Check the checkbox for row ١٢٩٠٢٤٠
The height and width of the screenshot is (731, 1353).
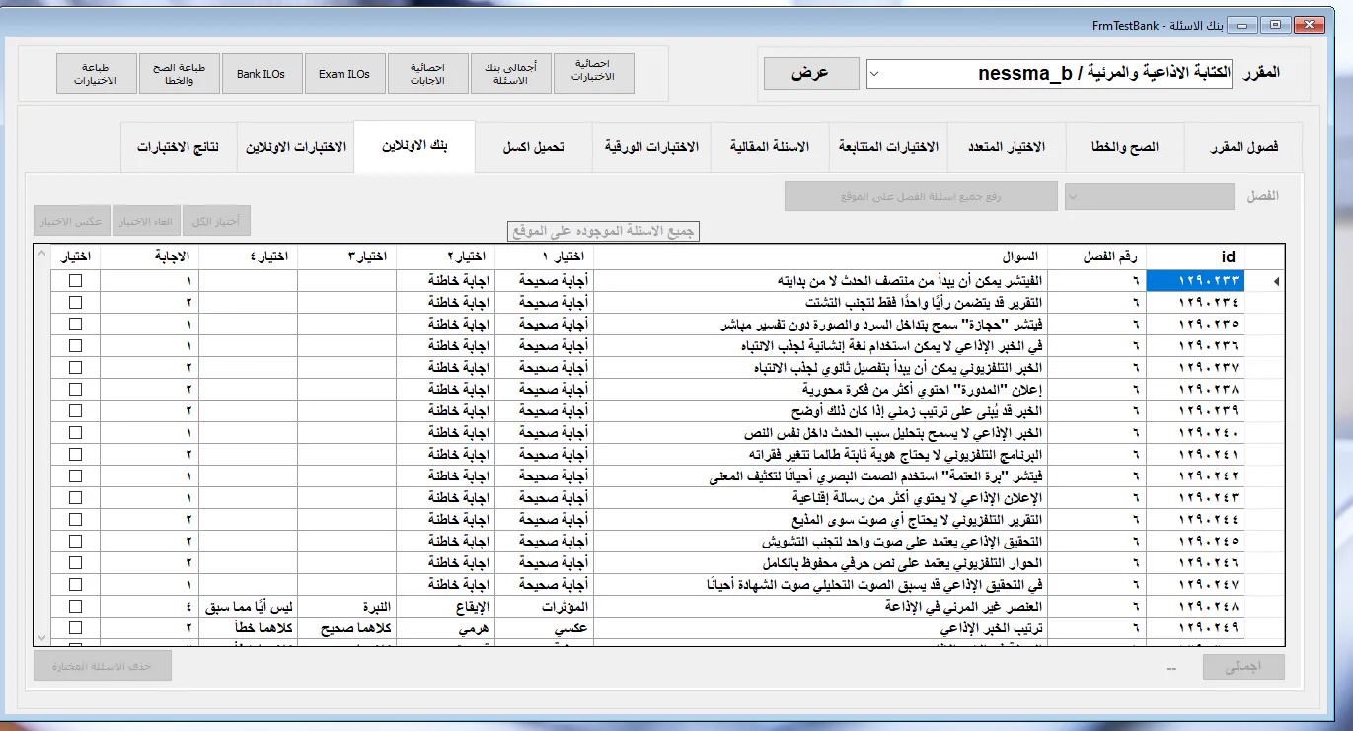pyautogui.click(x=75, y=432)
